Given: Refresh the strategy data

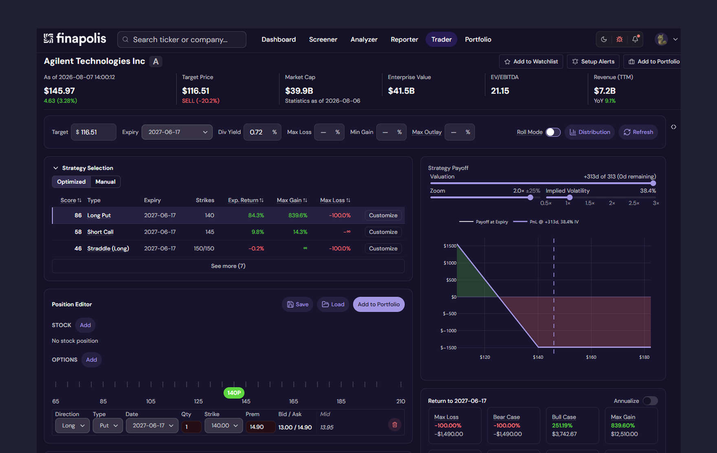Looking at the screenshot, I should (638, 132).
